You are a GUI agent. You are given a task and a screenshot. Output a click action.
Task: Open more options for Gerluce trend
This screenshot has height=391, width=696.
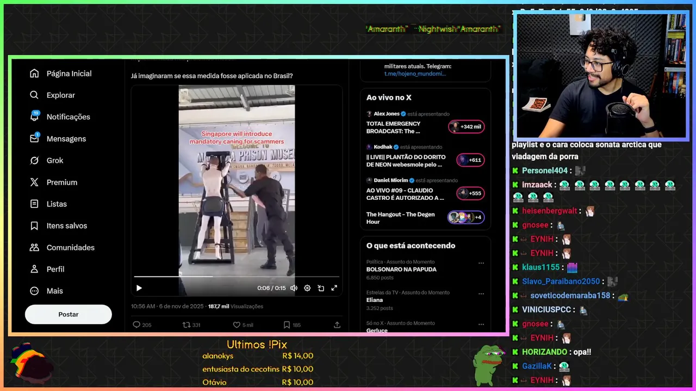click(481, 324)
